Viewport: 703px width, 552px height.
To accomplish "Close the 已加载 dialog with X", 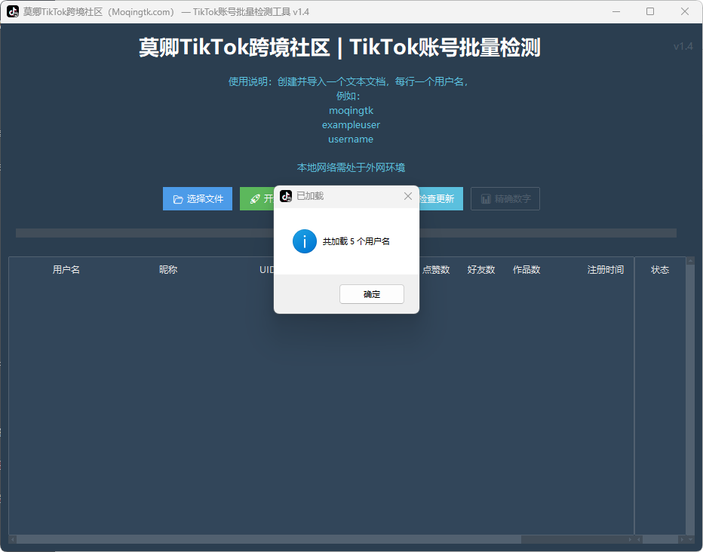I will 408,196.
